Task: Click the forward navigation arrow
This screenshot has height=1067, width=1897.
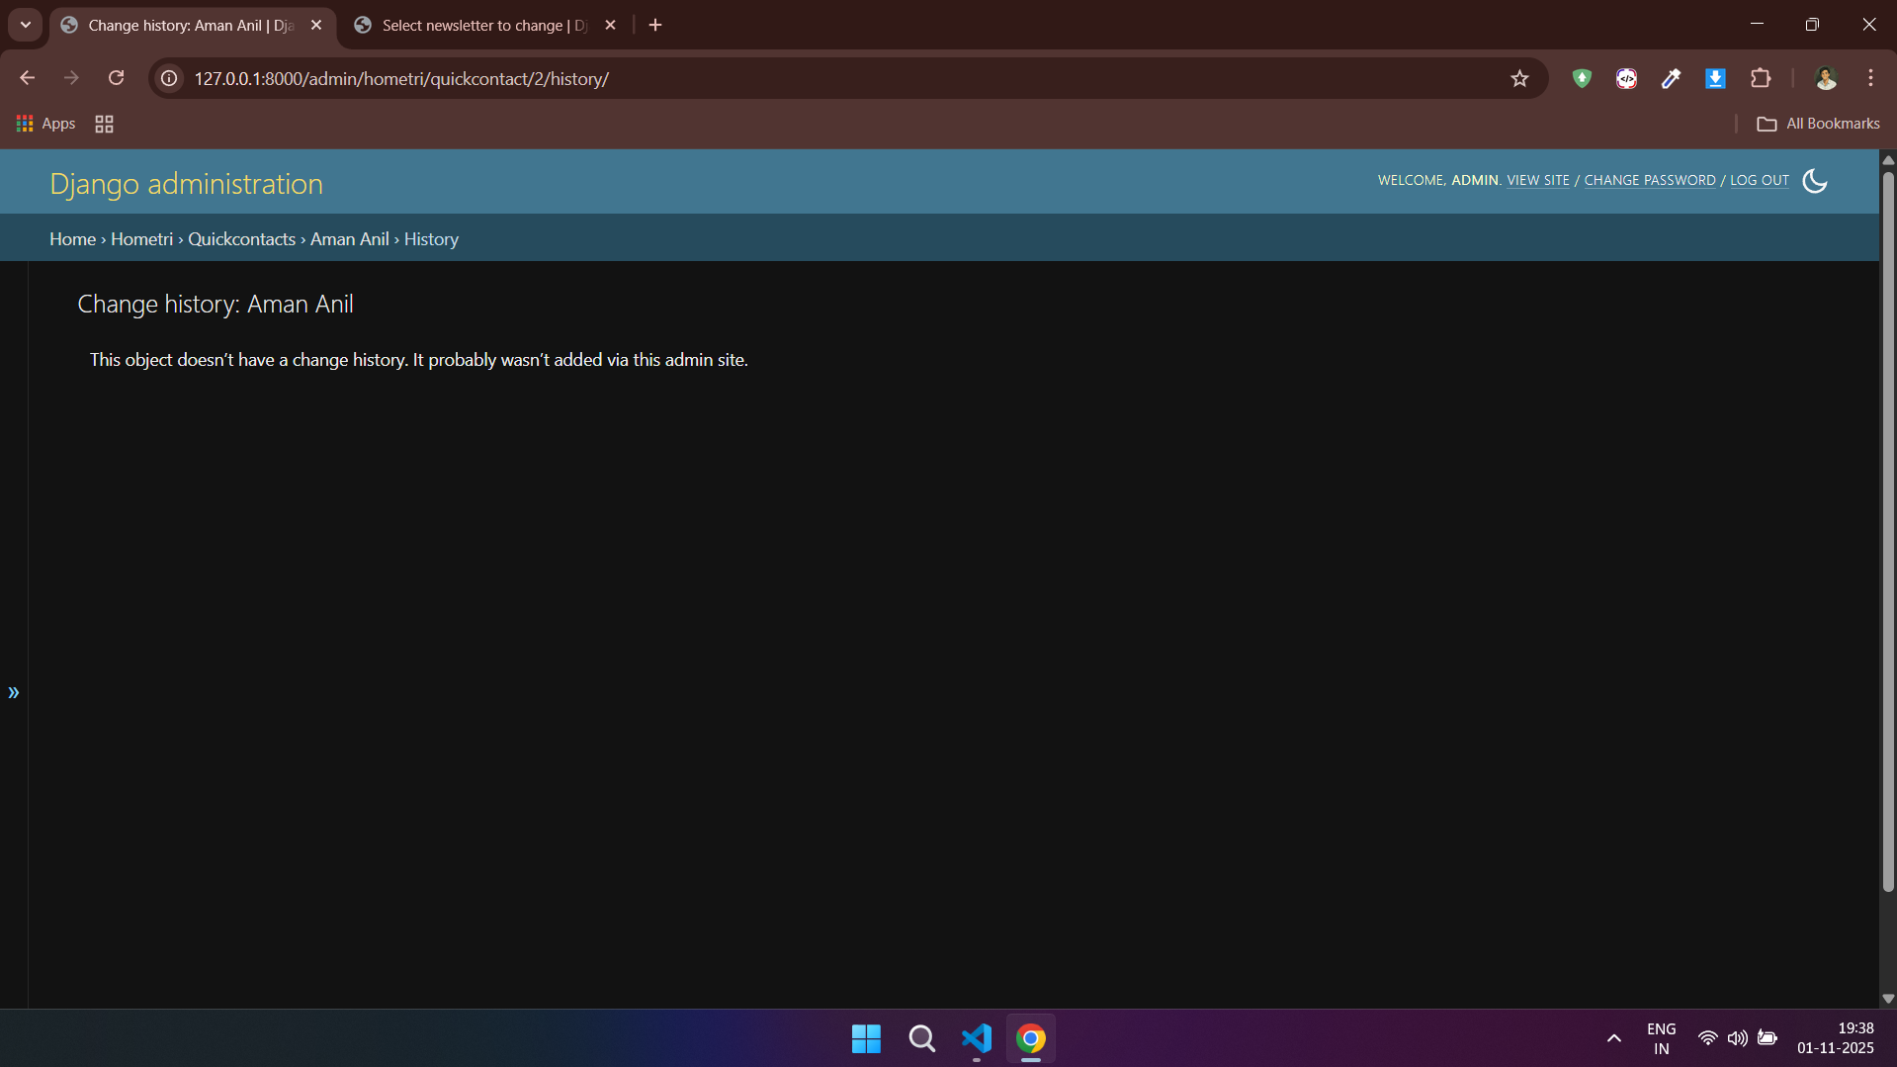Action: tap(71, 78)
